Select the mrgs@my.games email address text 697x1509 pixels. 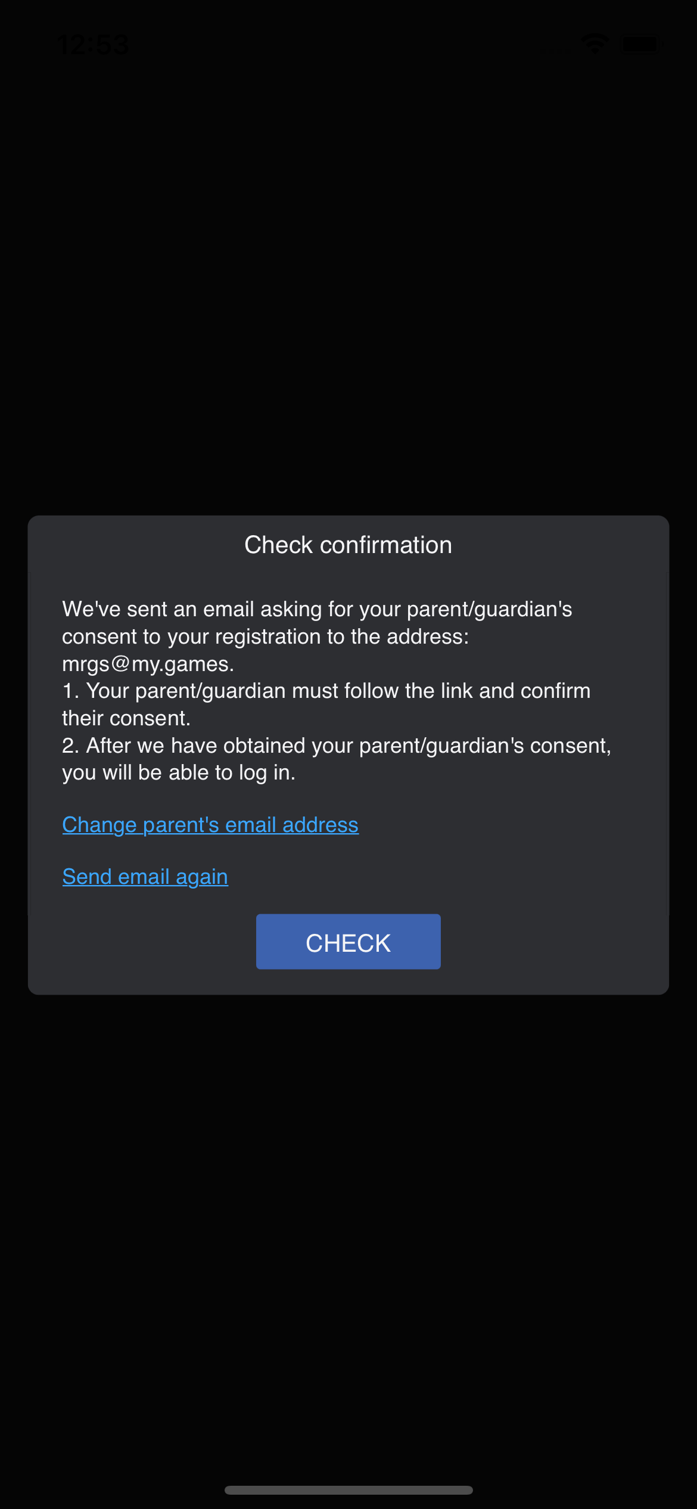pos(147,664)
